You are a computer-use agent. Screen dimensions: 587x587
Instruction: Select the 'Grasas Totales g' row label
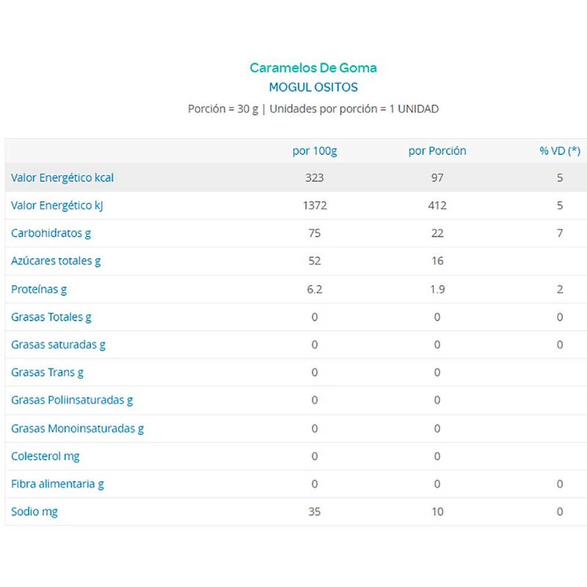coord(51,317)
